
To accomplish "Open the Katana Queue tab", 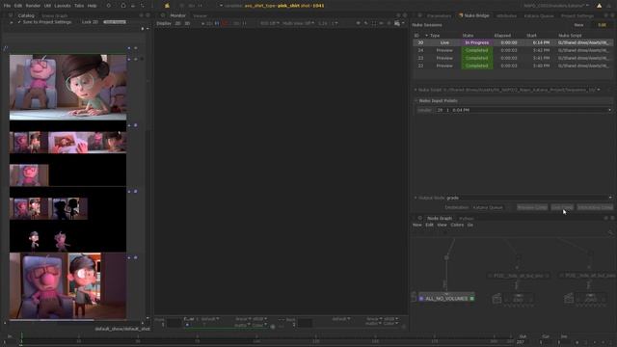I will click(x=539, y=16).
